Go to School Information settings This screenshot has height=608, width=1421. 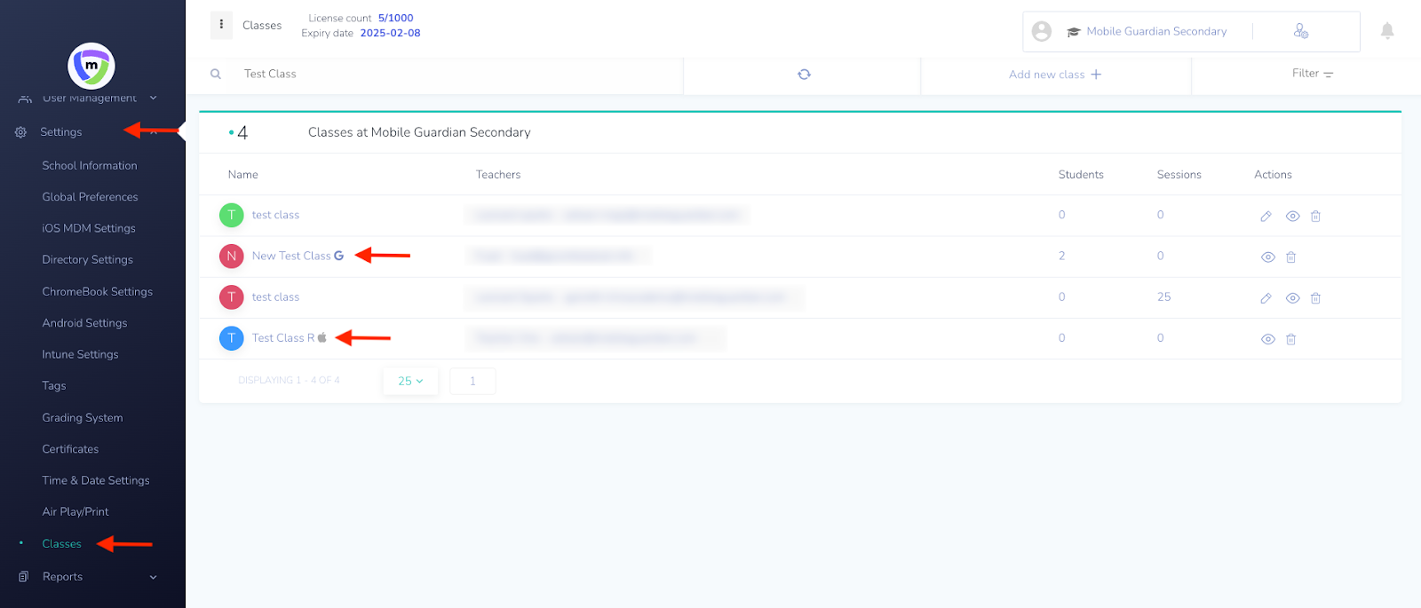(x=90, y=166)
